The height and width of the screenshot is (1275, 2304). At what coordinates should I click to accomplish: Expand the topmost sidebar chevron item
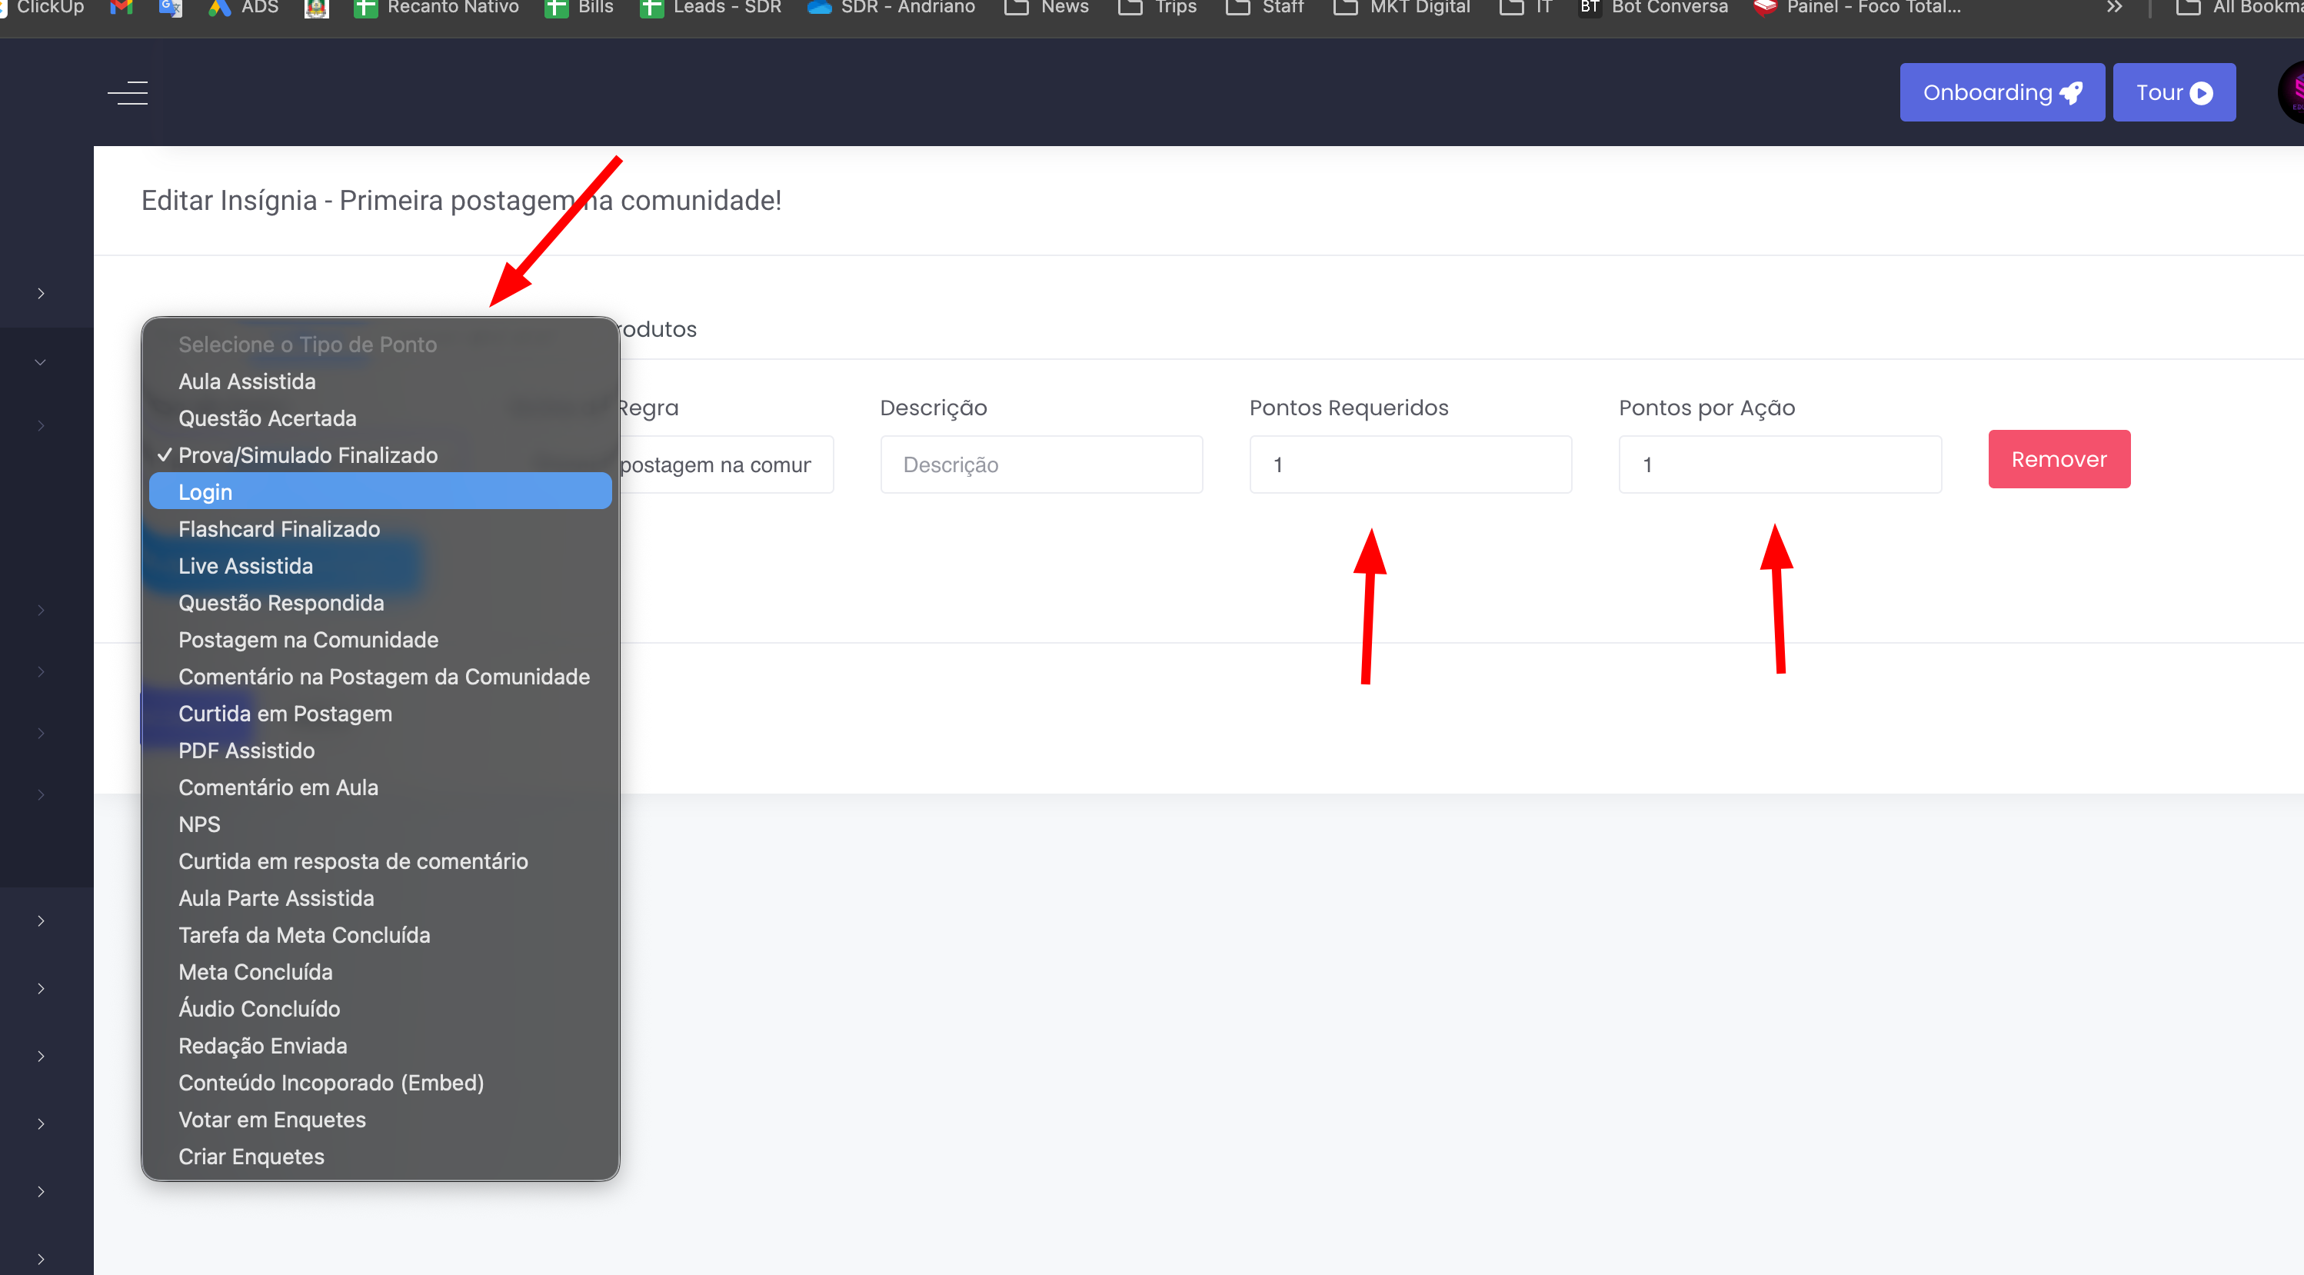42,293
